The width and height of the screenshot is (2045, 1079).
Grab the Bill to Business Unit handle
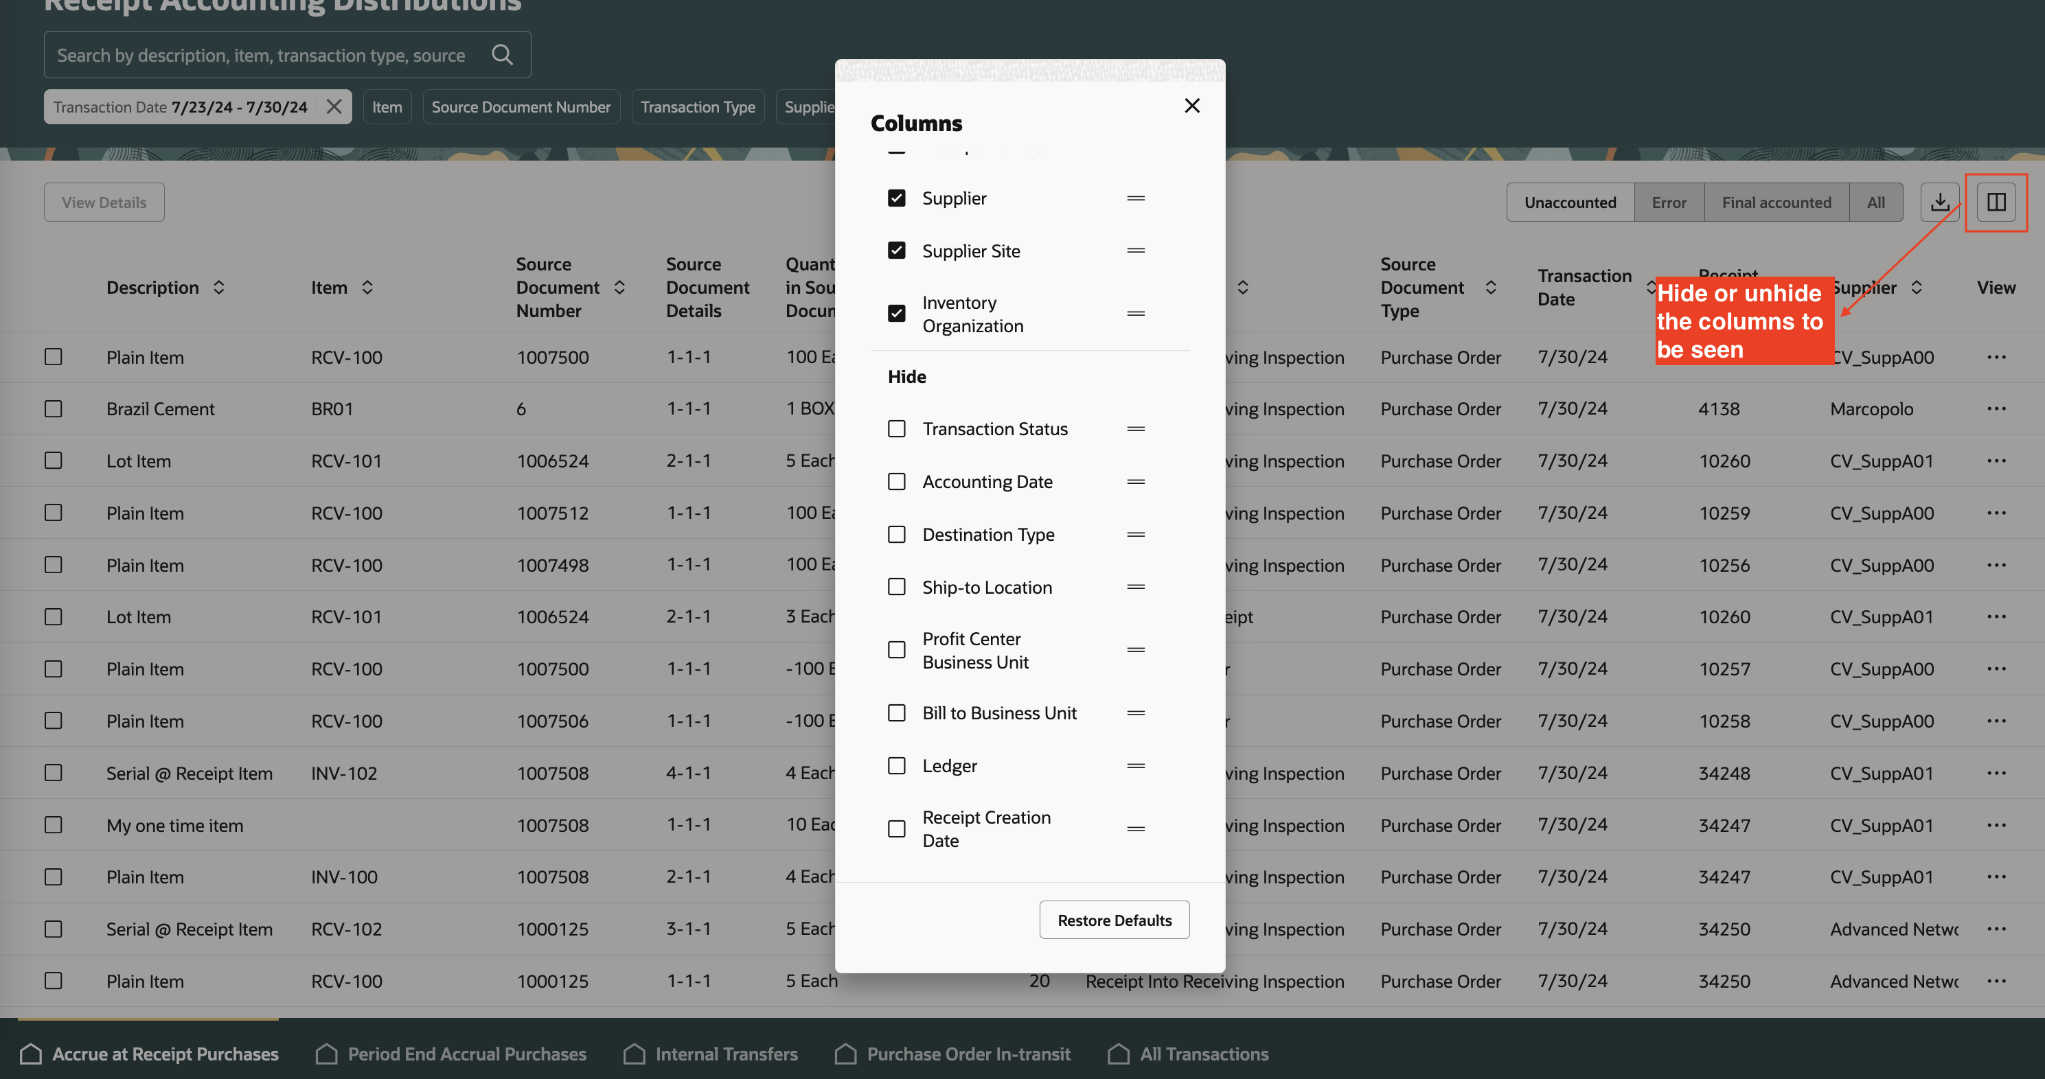pos(1136,713)
